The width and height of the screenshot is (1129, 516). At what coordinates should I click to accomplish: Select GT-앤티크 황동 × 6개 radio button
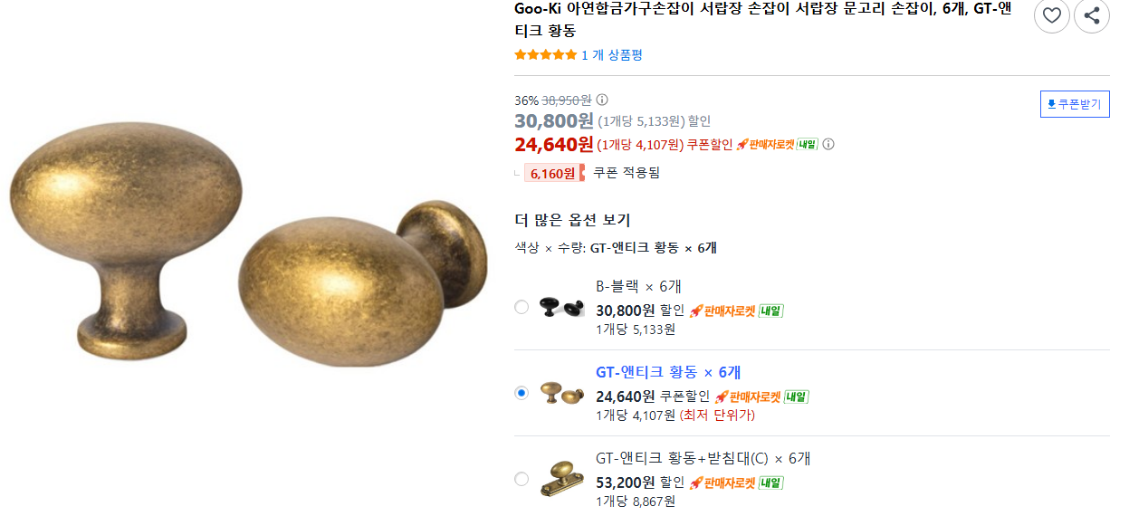[x=521, y=393]
